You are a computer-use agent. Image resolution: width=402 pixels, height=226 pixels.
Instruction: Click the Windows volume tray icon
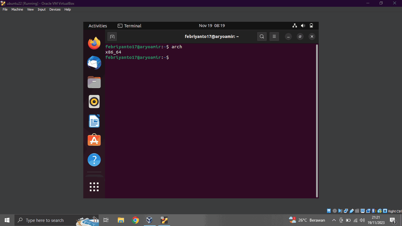pos(362,220)
